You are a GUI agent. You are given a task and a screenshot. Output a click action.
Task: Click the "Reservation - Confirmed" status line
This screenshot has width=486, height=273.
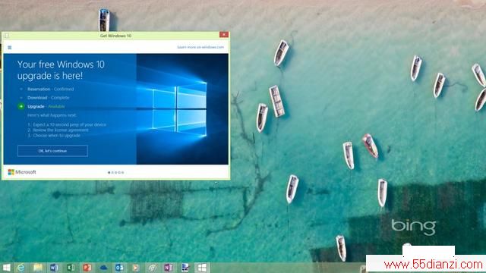click(51, 89)
